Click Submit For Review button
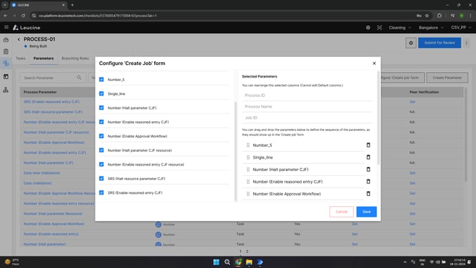The height and width of the screenshot is (268, 476). pyautogui.click(x=439, y=43)
